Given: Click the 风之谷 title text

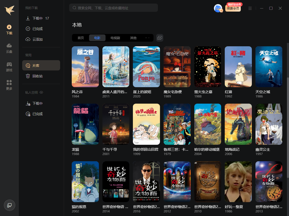Looking at the screenshot, I should (77, 92).
